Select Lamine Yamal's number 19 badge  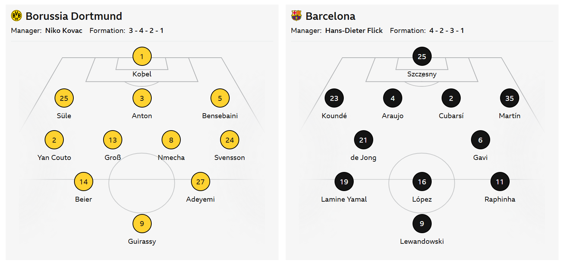pos(344,182)
